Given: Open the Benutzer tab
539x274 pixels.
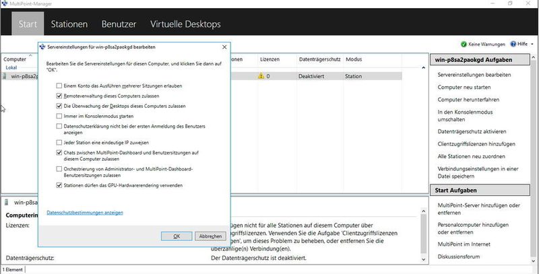Looking at the screenshot, I should tap(119, 24).
